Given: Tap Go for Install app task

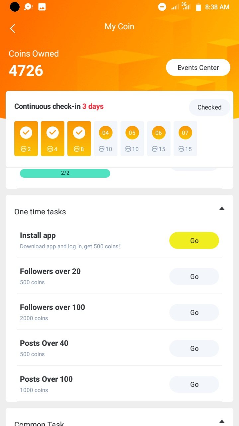Looking at the screenshot, I should tap(194, 241).
